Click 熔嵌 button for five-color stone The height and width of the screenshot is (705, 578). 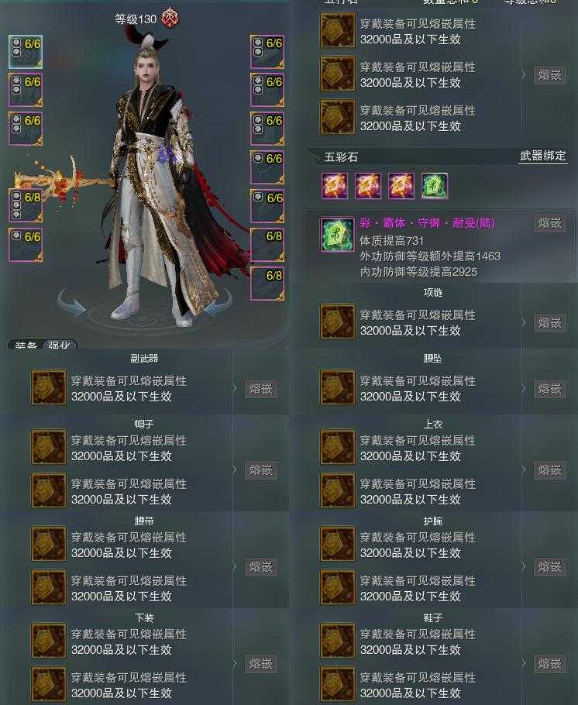point(549,223)
